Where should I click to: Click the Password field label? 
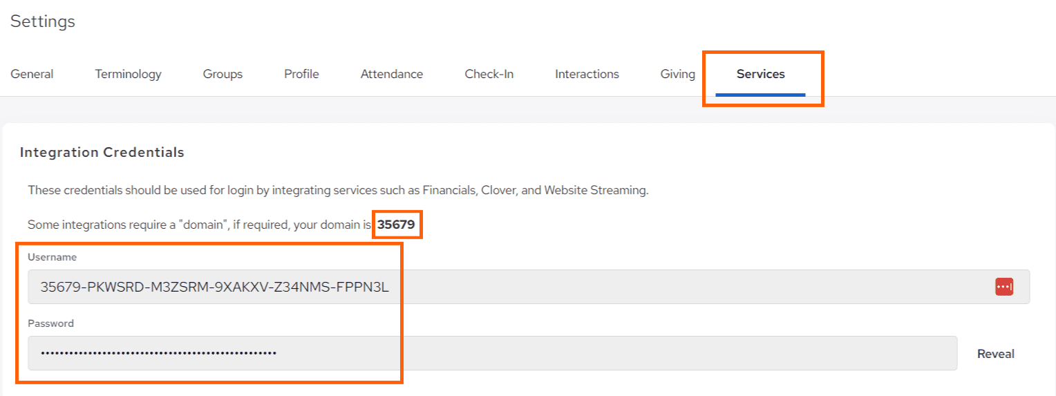pyautogui.click(x=50, y=323)
